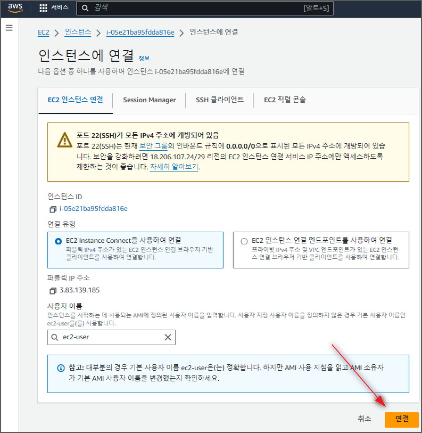Go to 인스턴스 breadcrumb link
Viewport: 422px width, 433px height.
click(x=78, y=32)
